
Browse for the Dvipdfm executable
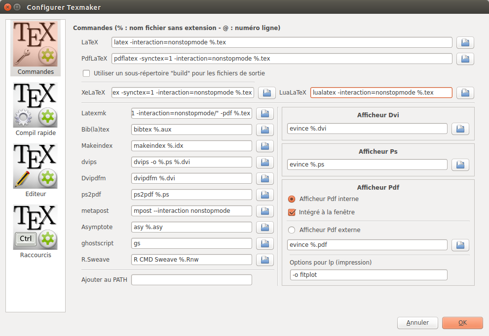265,178
